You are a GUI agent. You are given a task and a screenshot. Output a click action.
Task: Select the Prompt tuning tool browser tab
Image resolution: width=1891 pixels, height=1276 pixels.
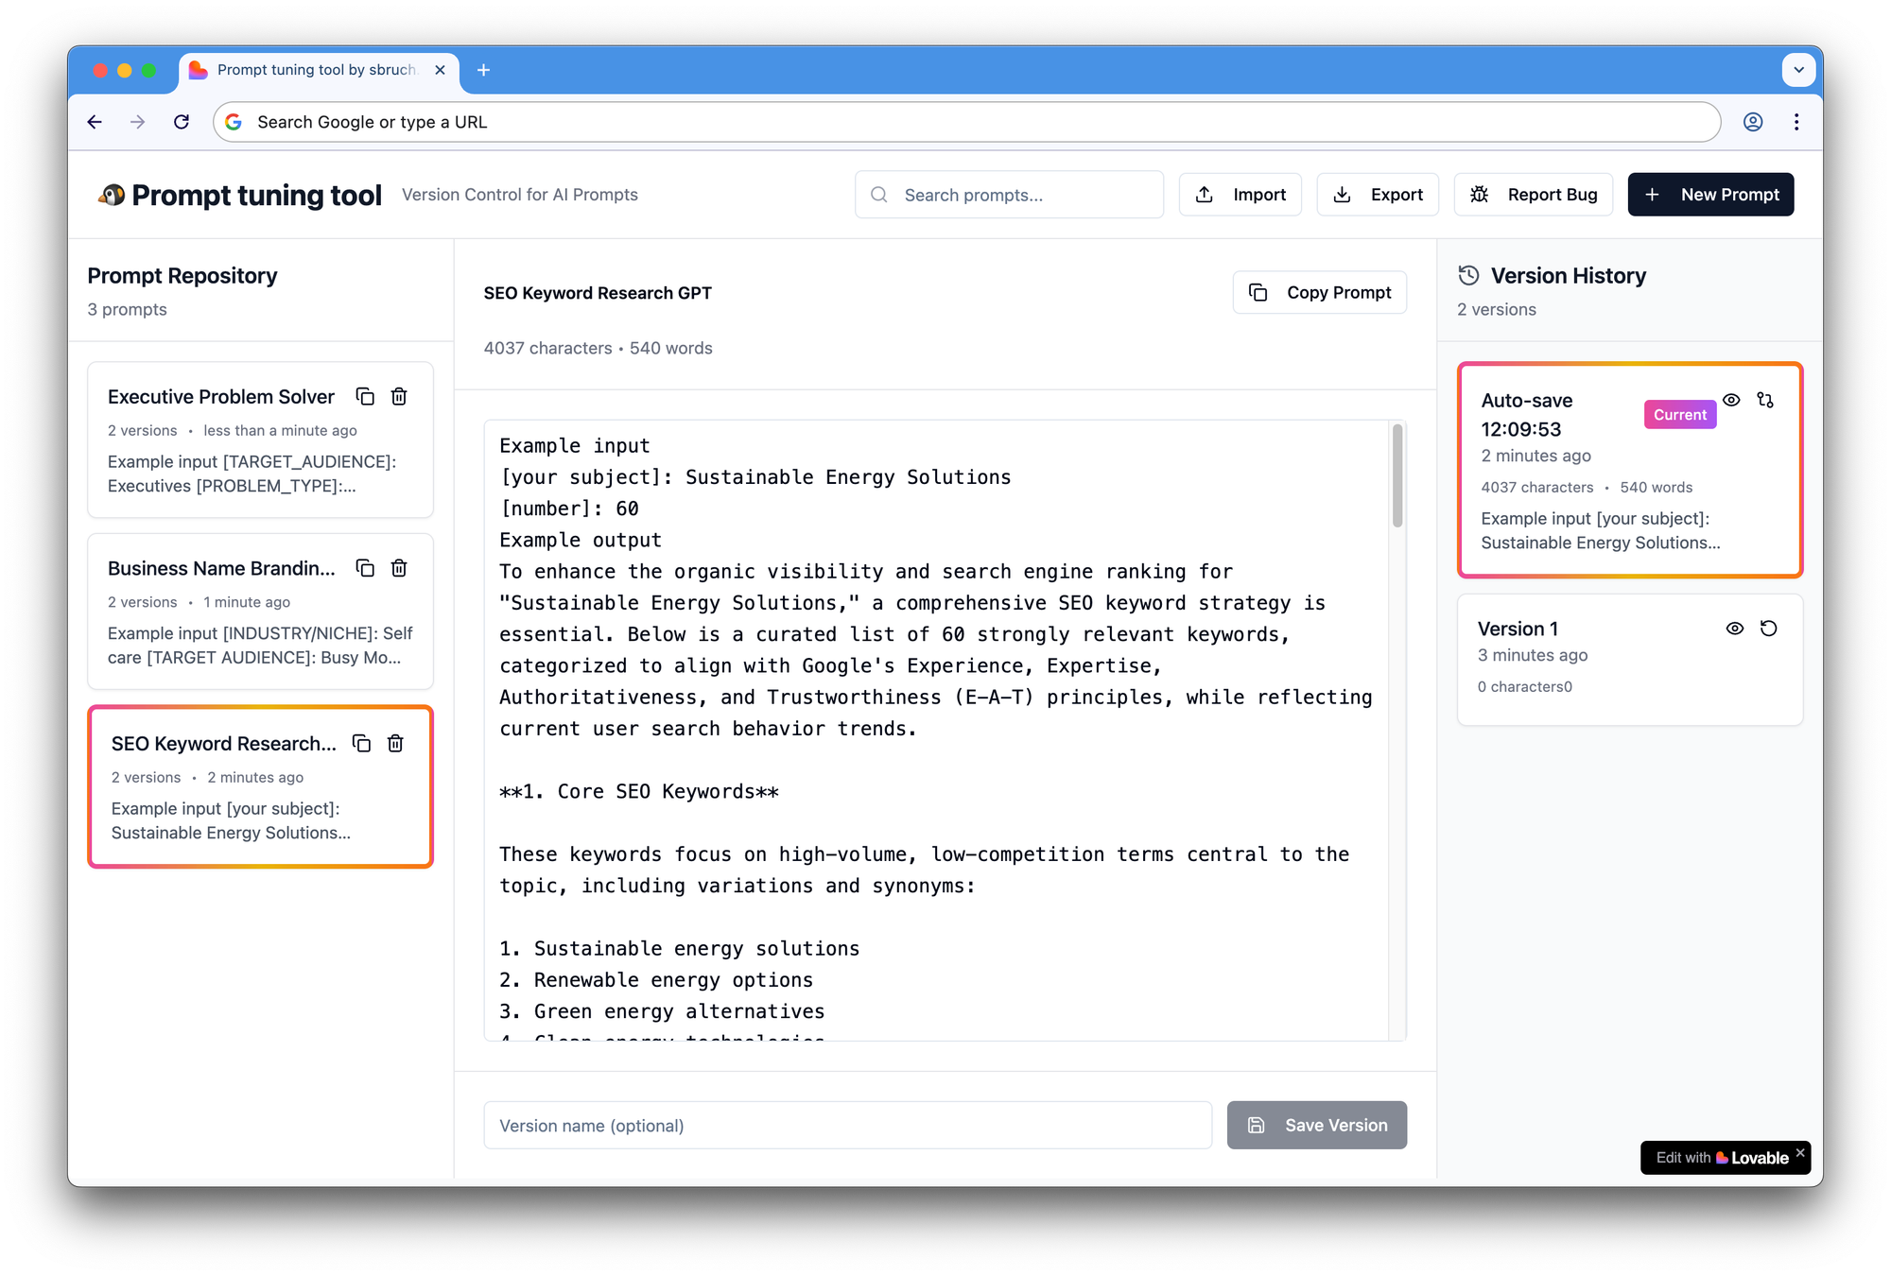pos(316,70)
